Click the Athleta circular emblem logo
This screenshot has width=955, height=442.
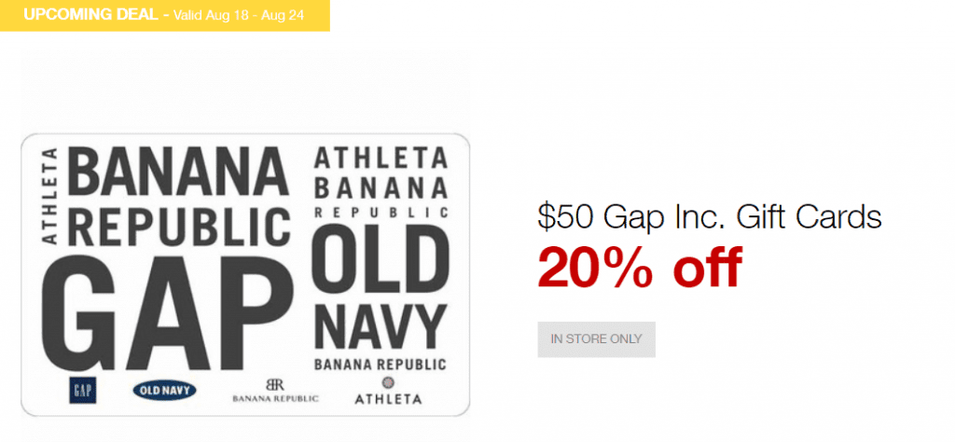pyautogui.click(x=388, y=382)
